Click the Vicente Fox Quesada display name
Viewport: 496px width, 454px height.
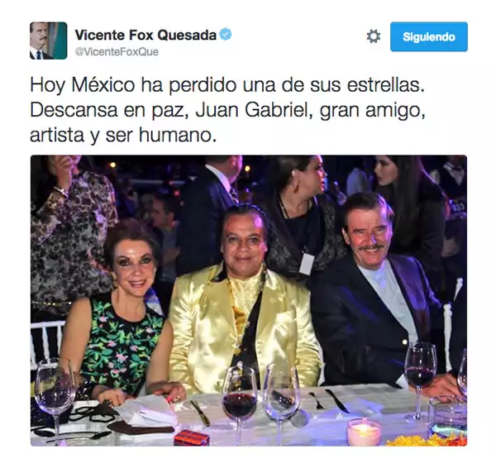point(145,35)
